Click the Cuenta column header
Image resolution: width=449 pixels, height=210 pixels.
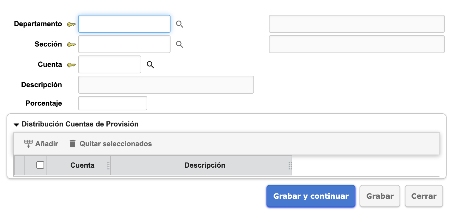point(82,165)
